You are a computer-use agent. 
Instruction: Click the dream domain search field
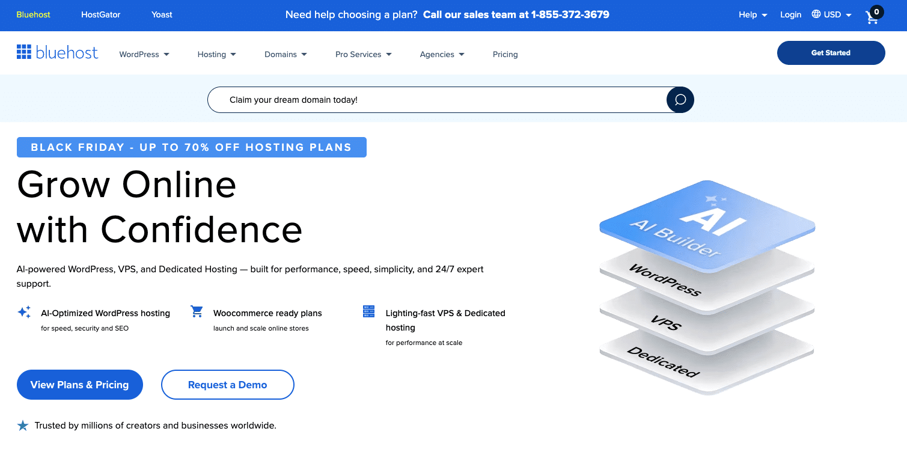pyautogui.click(x=421, y=99)
